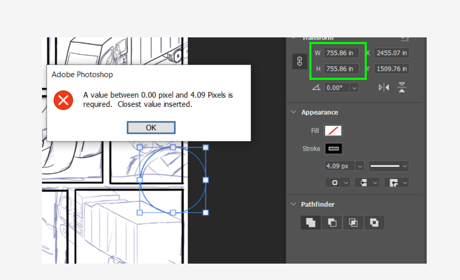460x280 pixels.
Task: Open the Fill color swatch
Action: pos(333,131)
